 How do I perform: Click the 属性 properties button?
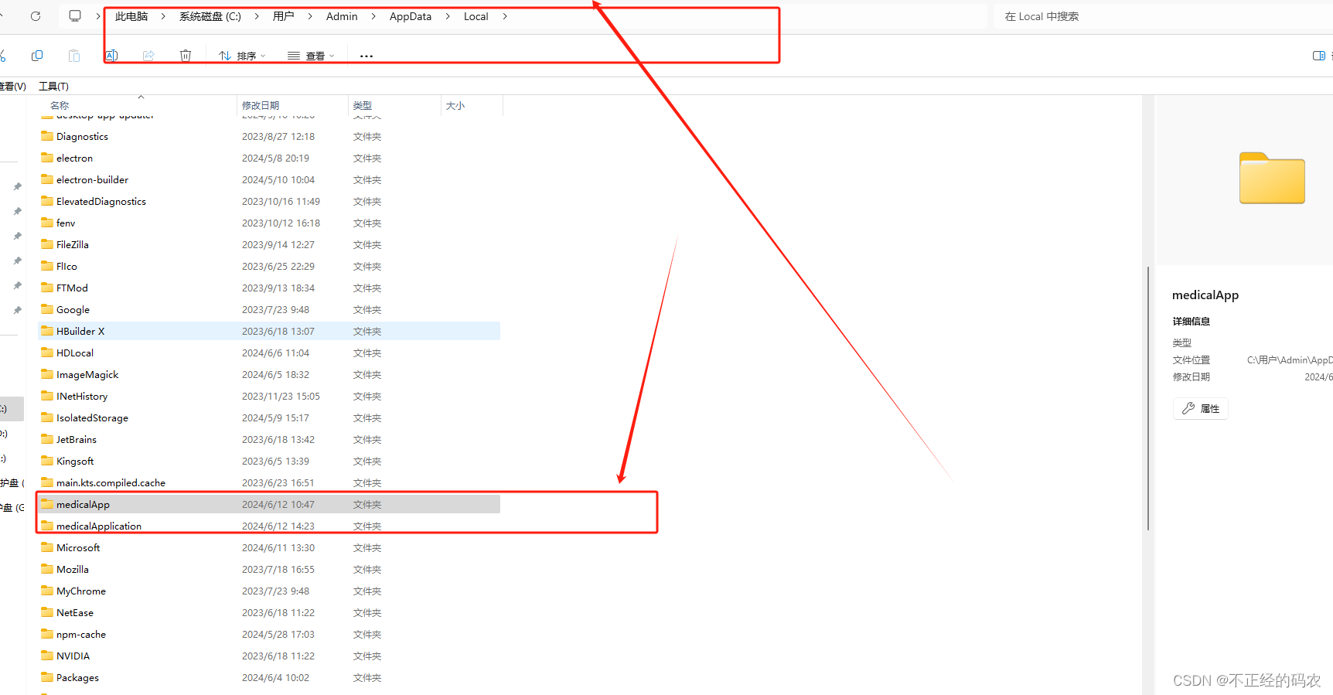click(1201, 408)
